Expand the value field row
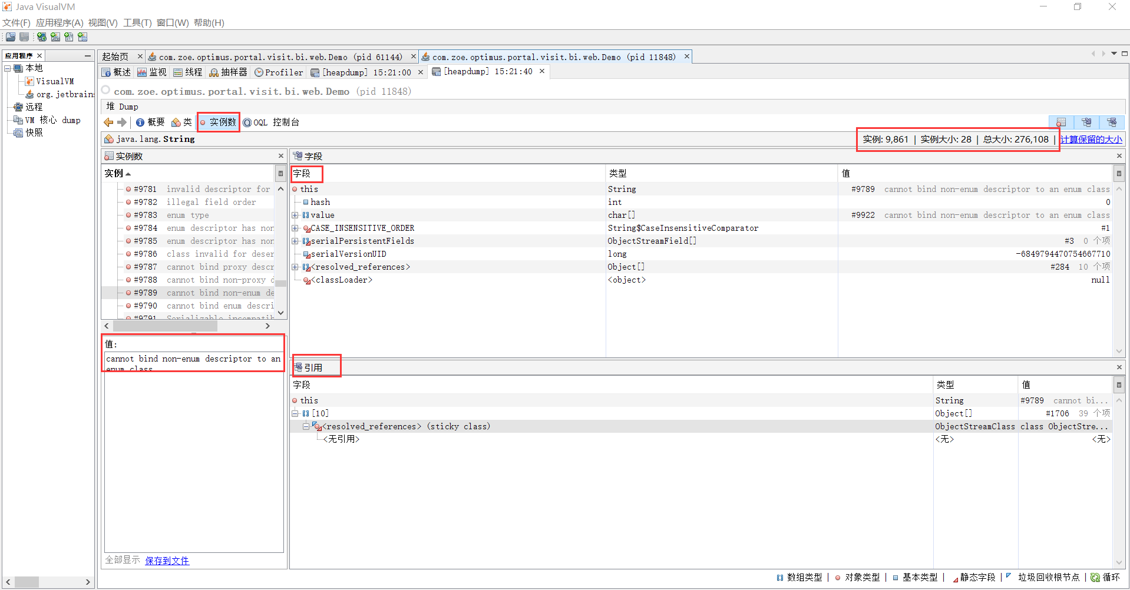This screenshot has width=1130, height=590. point(295,215)
